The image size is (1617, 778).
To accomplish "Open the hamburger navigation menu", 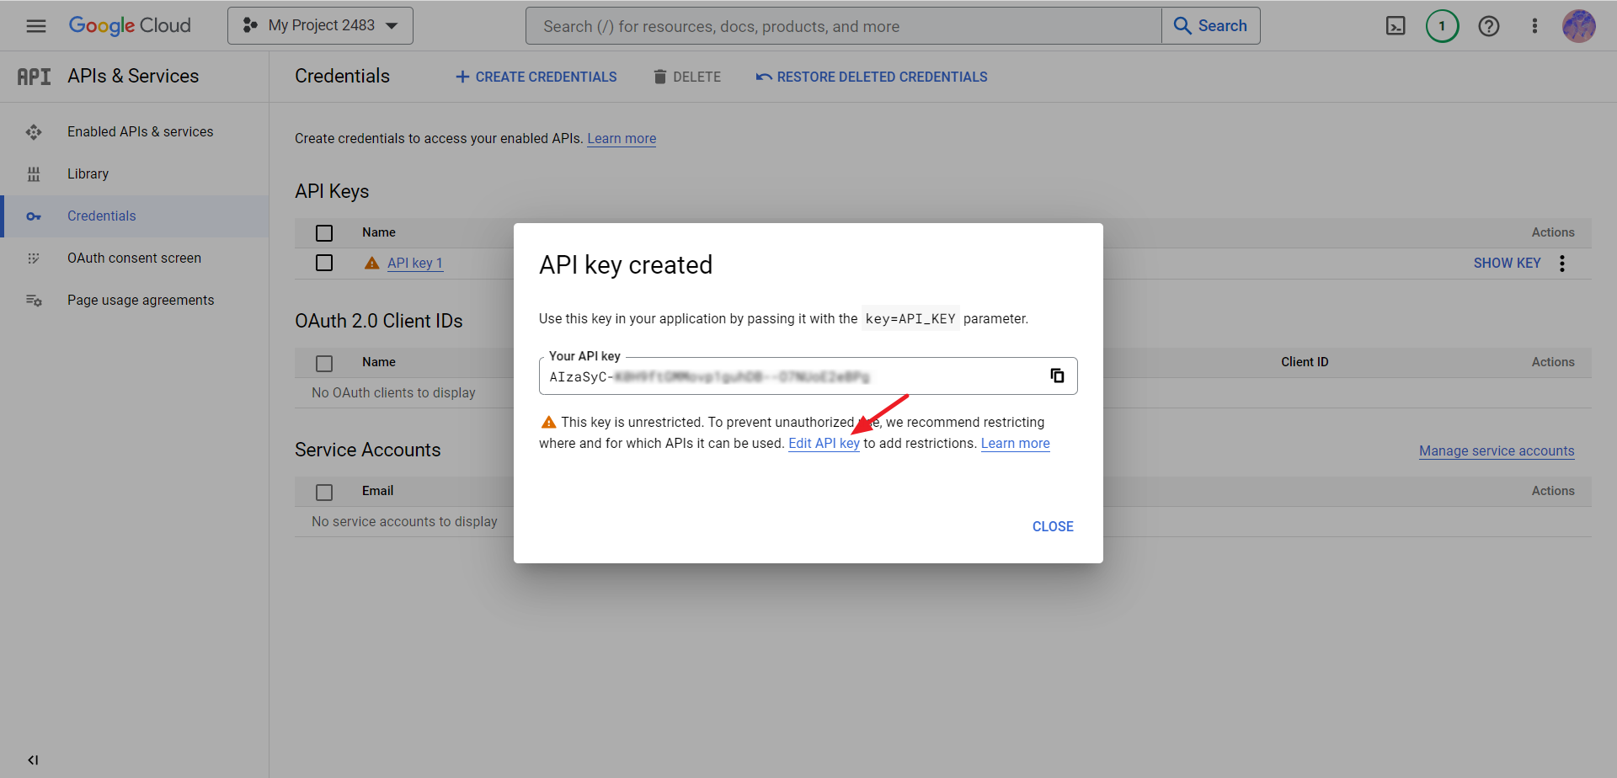I will (36, 26).
